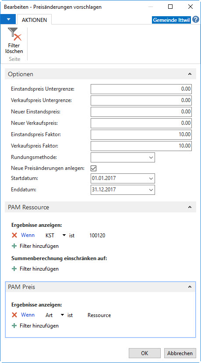Collapse the PAM Preis section

(190, 287)
